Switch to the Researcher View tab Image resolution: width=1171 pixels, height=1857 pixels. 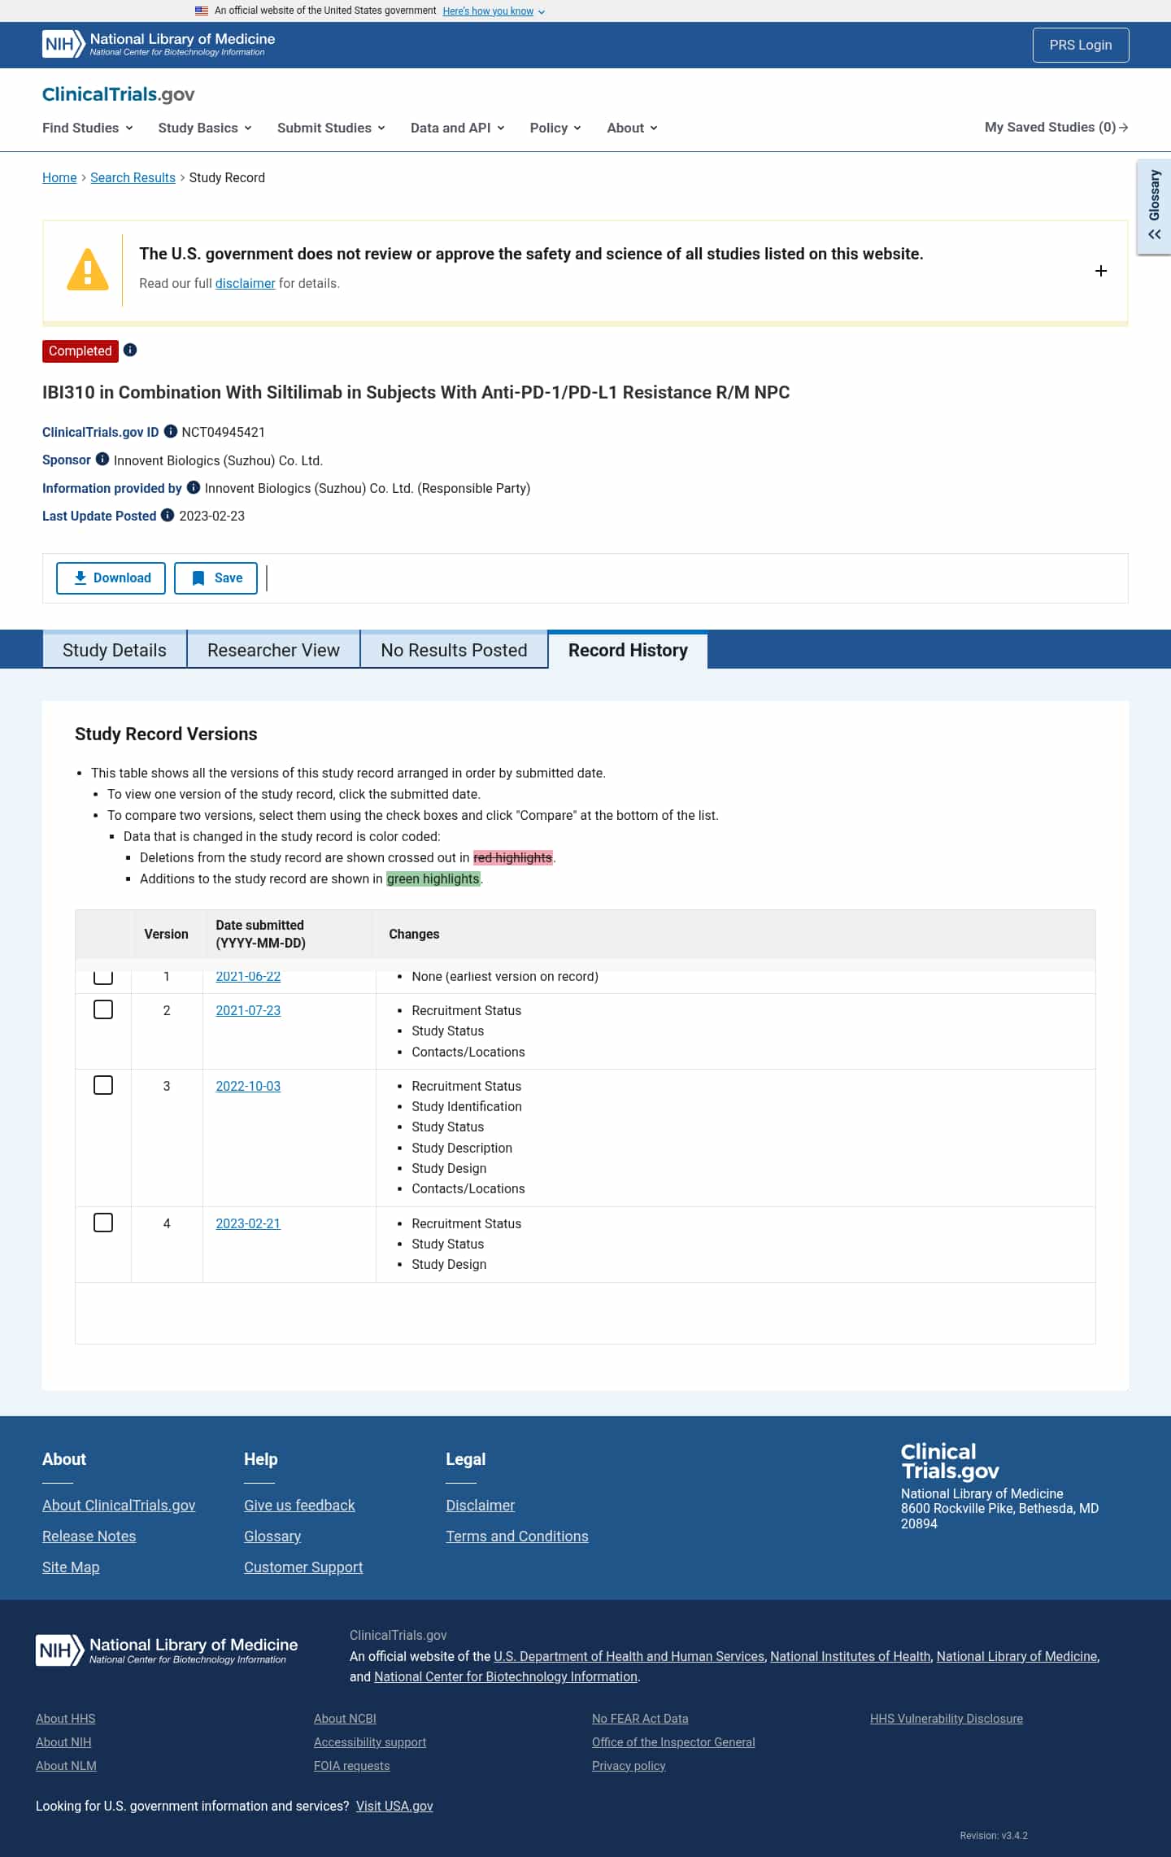coord(273,650)
